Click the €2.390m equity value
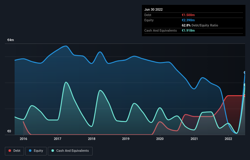Image resolution: width=250 pixels, height=160 pixels. [188, 20]
